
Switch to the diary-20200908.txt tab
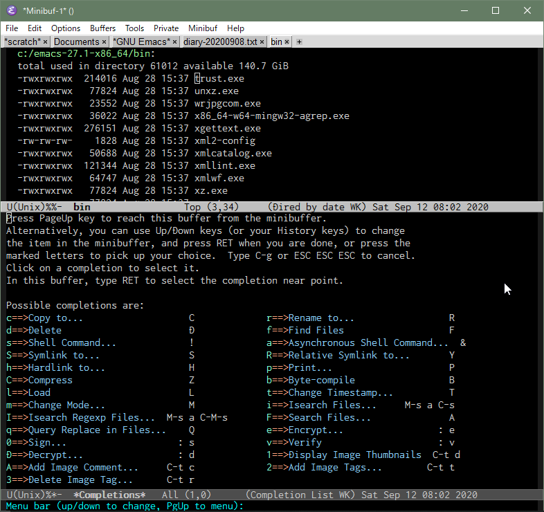[x=220, y=42]
